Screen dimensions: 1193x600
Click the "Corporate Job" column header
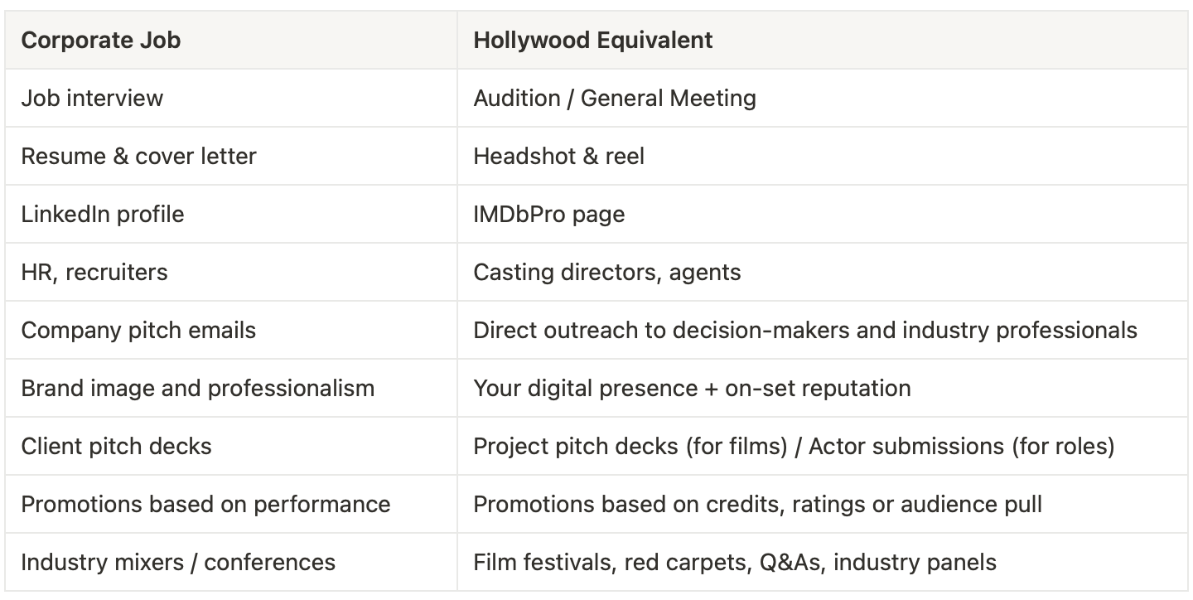[101, 40]
